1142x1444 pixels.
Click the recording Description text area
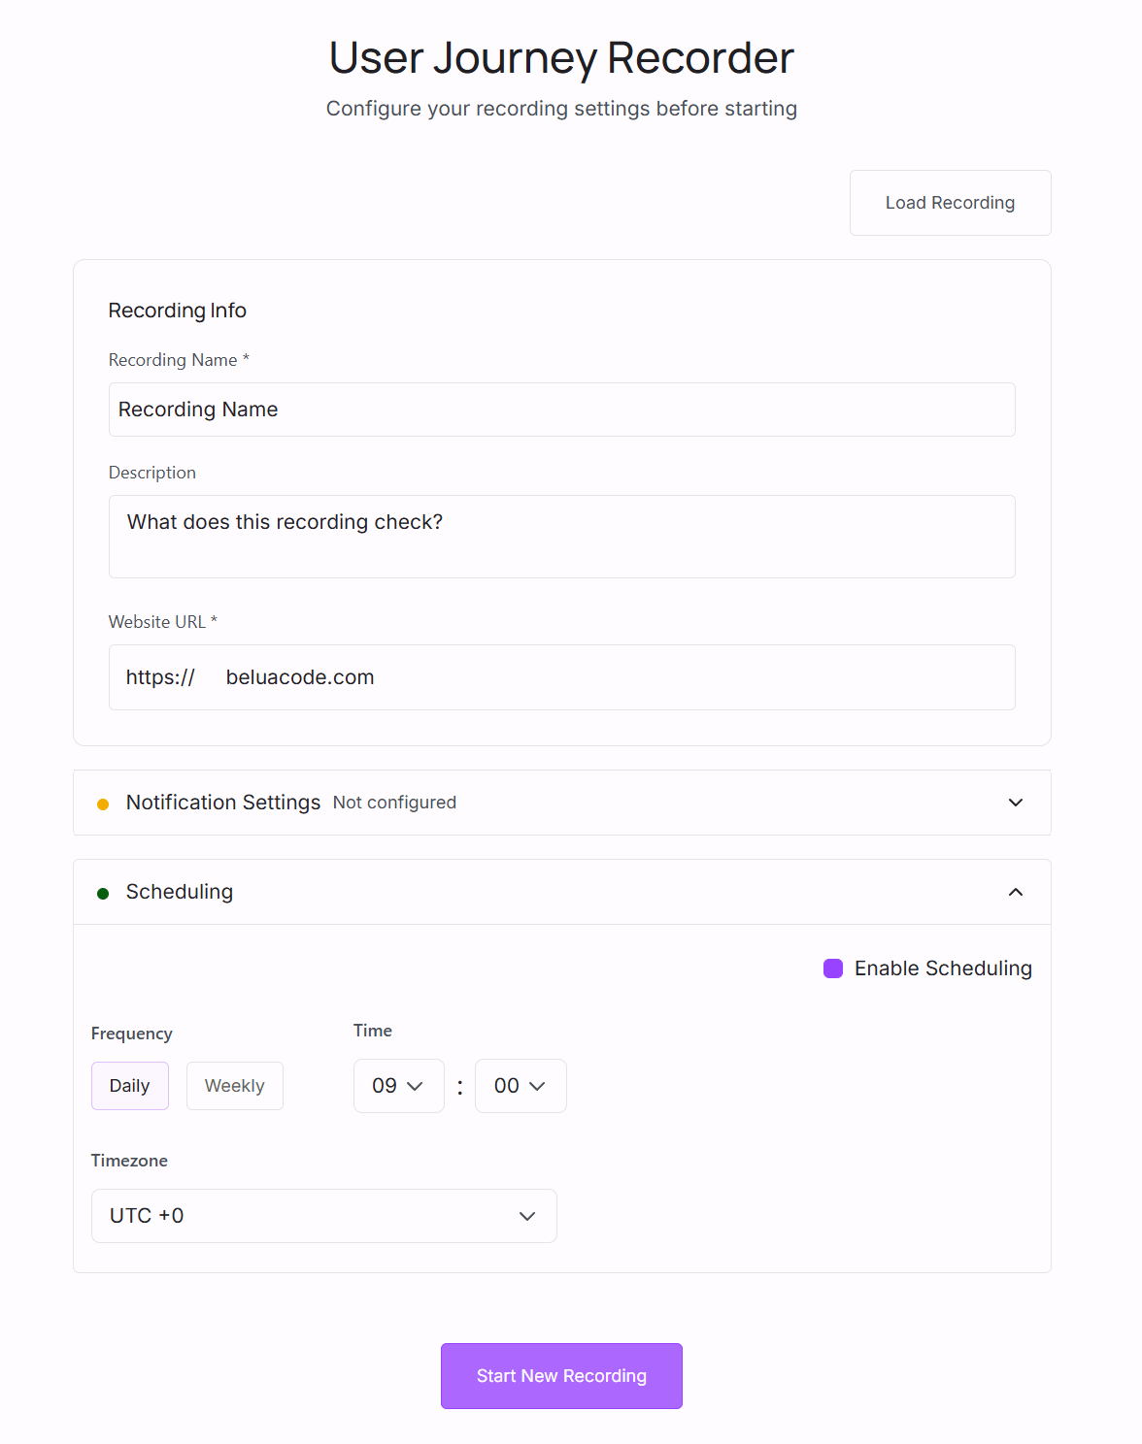[x=561, y=537]
